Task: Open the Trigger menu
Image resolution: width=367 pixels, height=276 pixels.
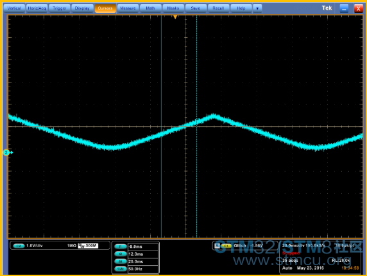Action: (60, 8)
